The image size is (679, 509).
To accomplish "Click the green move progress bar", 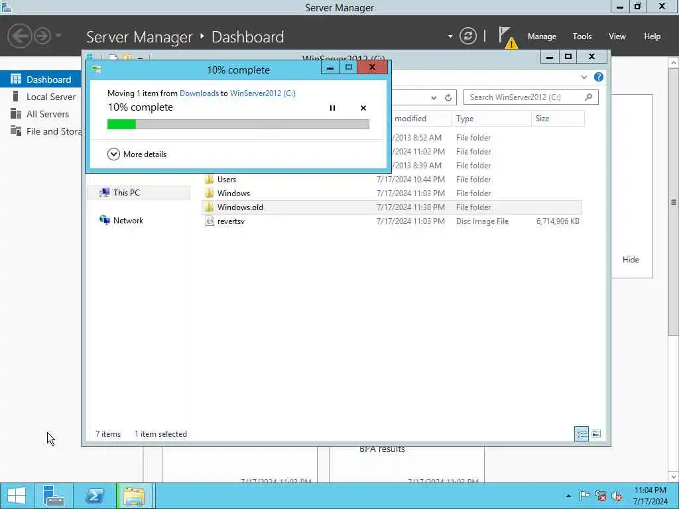I will point(238,125).
